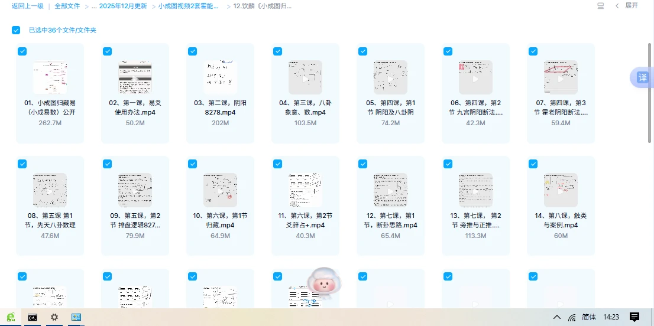
Task: Toggle the select-all checkbox beside 已选中36个文件
Action: coord(16,30)
